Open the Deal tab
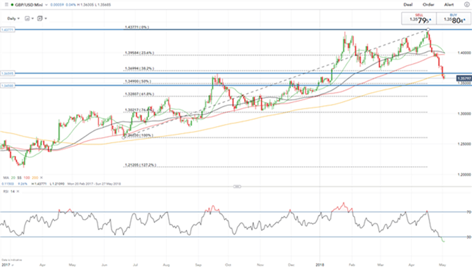 [x=408, y=5]
